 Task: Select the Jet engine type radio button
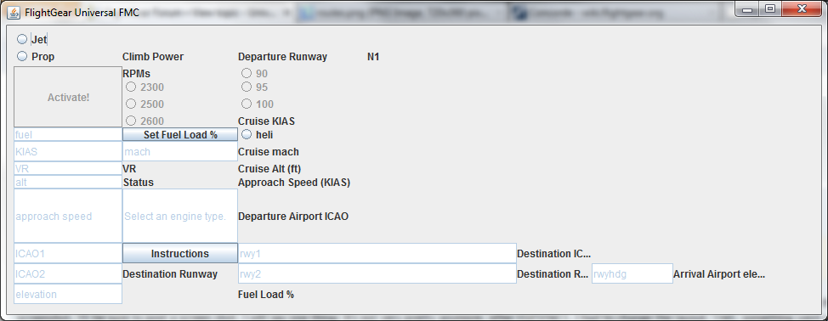(x=22, y=39)
